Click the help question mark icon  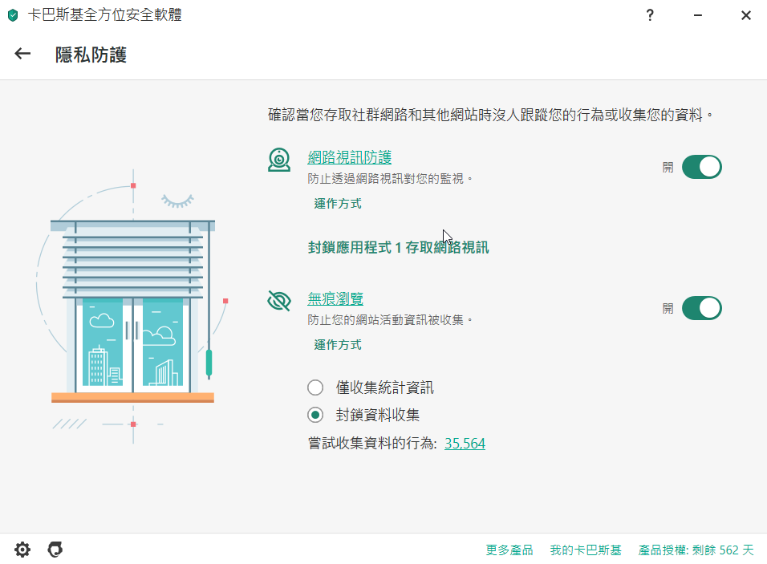click(x=650, y=15)
